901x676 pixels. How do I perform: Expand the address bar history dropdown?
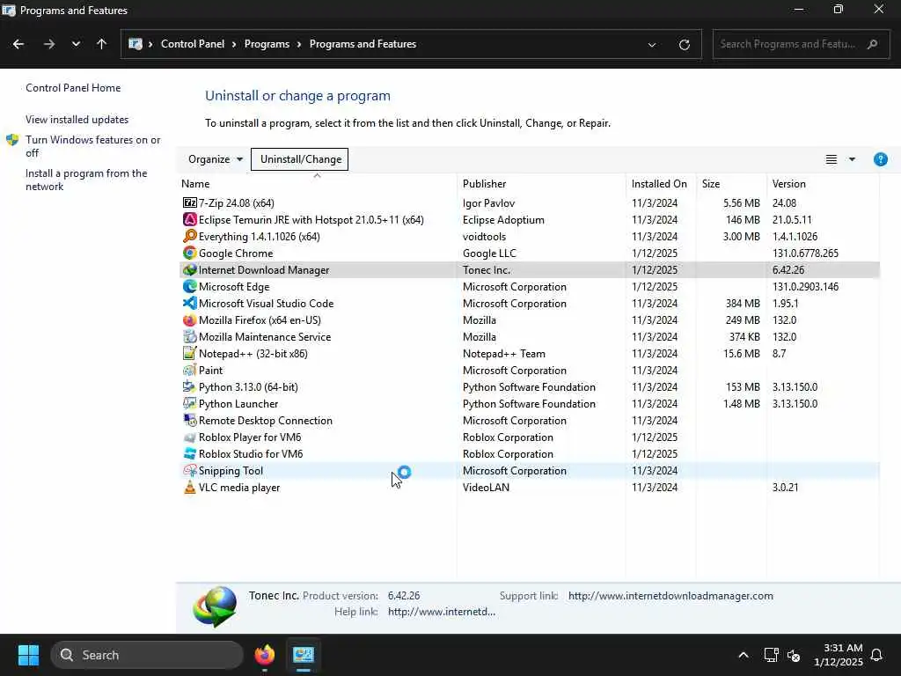tap(652, 44)
